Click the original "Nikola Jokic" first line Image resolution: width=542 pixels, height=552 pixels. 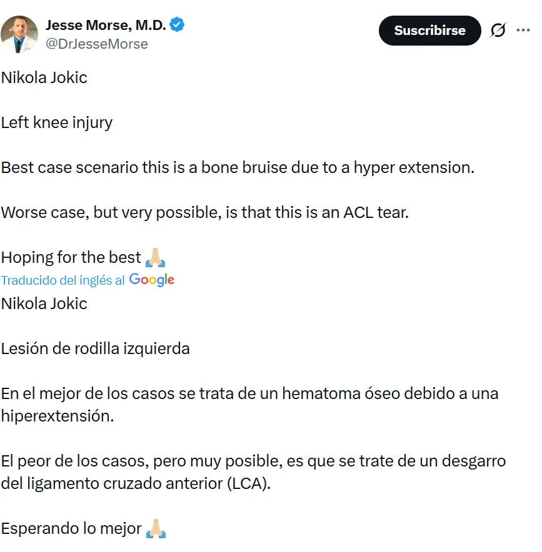[x=44, y=77]
